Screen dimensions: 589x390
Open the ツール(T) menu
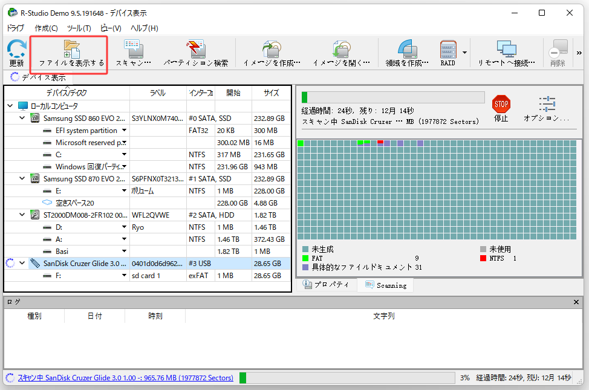77,28
